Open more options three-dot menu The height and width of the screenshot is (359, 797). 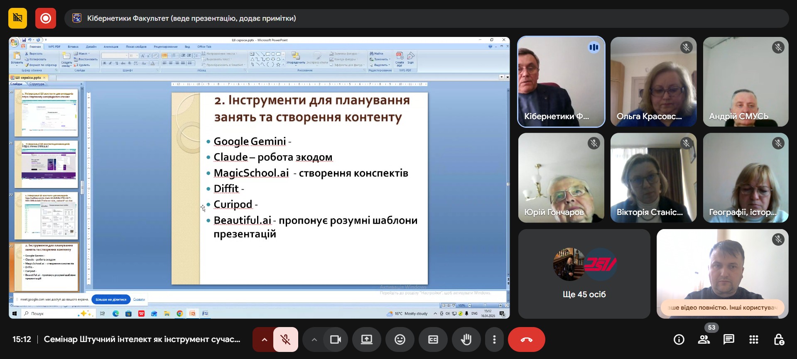click(494, 339)
